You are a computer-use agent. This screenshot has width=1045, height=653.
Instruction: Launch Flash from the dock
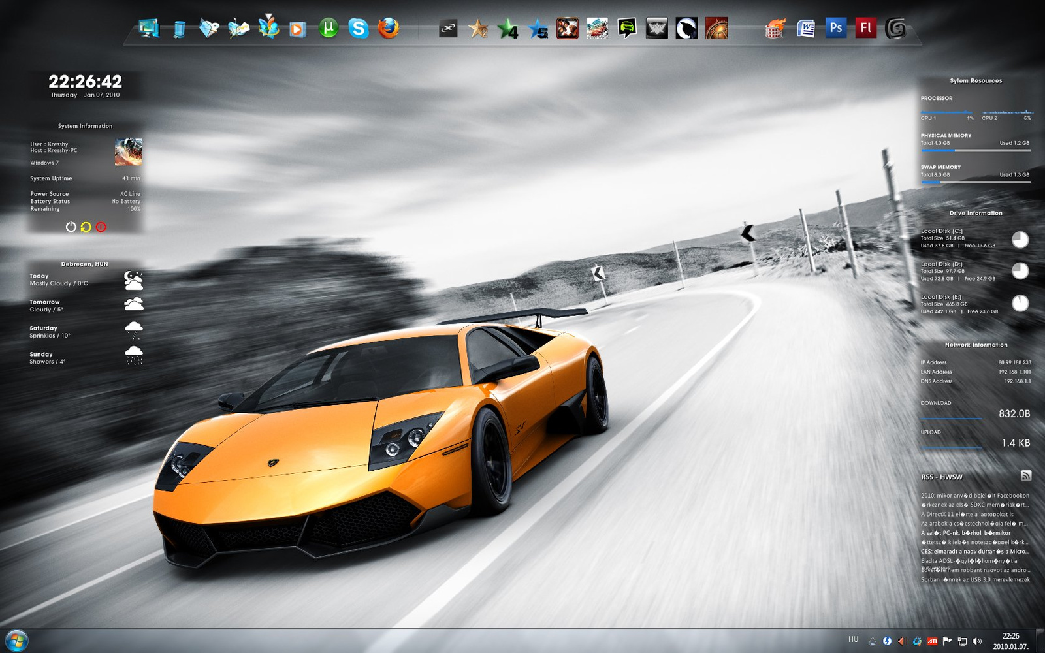[866, 28]
